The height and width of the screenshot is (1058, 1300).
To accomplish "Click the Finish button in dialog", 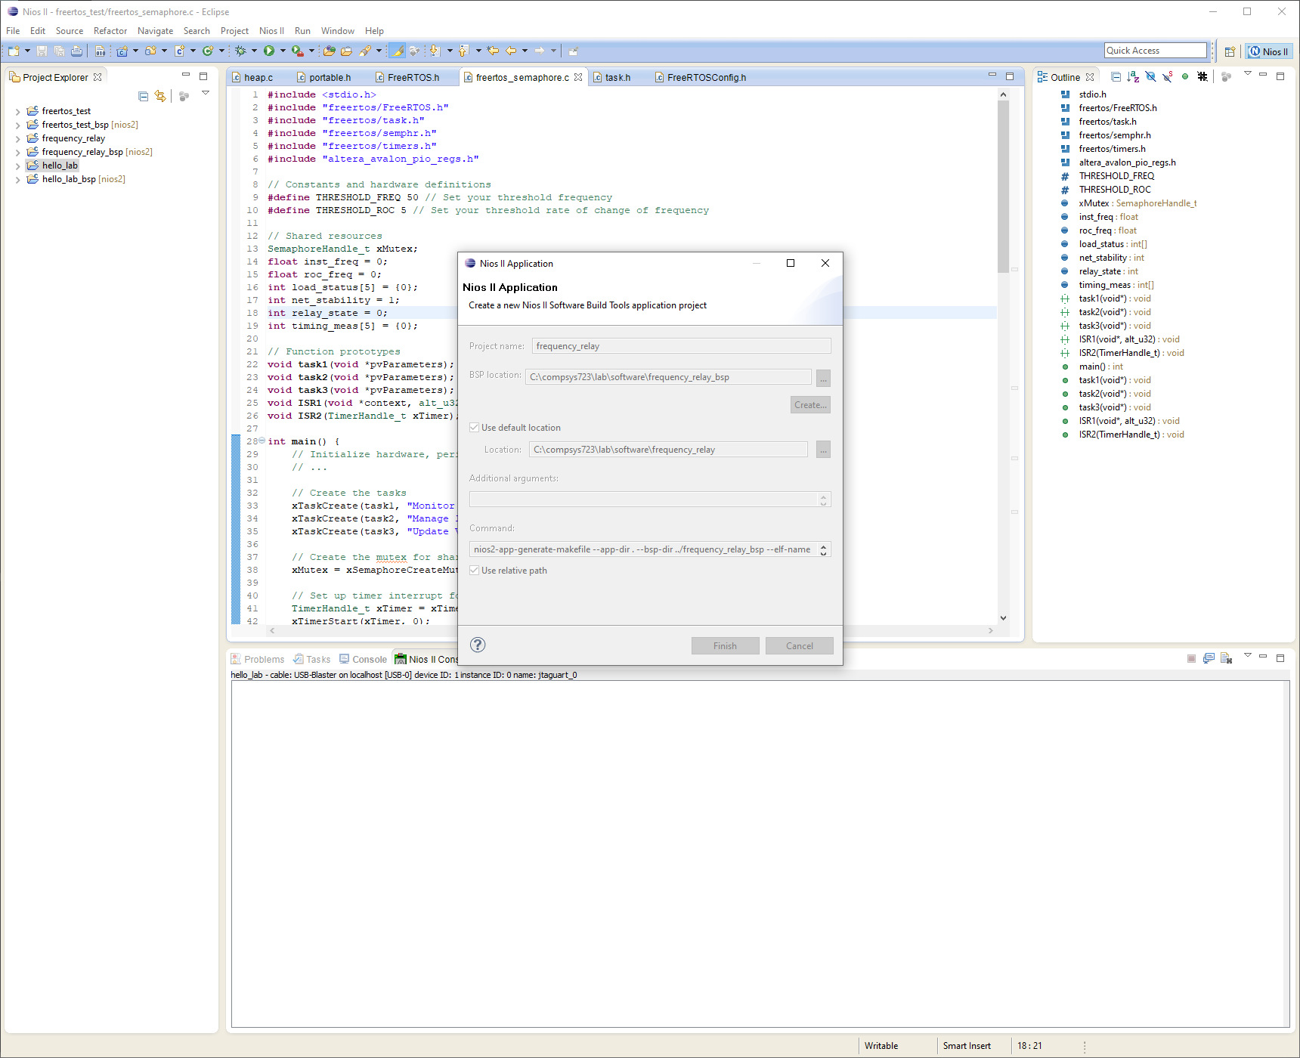I will pyautogui.click(x=725, y=645).
